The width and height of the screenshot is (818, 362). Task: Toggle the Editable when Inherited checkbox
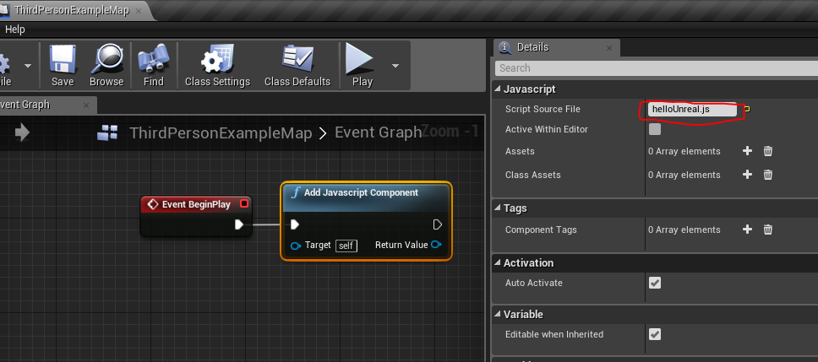click(x=655, y=334)
